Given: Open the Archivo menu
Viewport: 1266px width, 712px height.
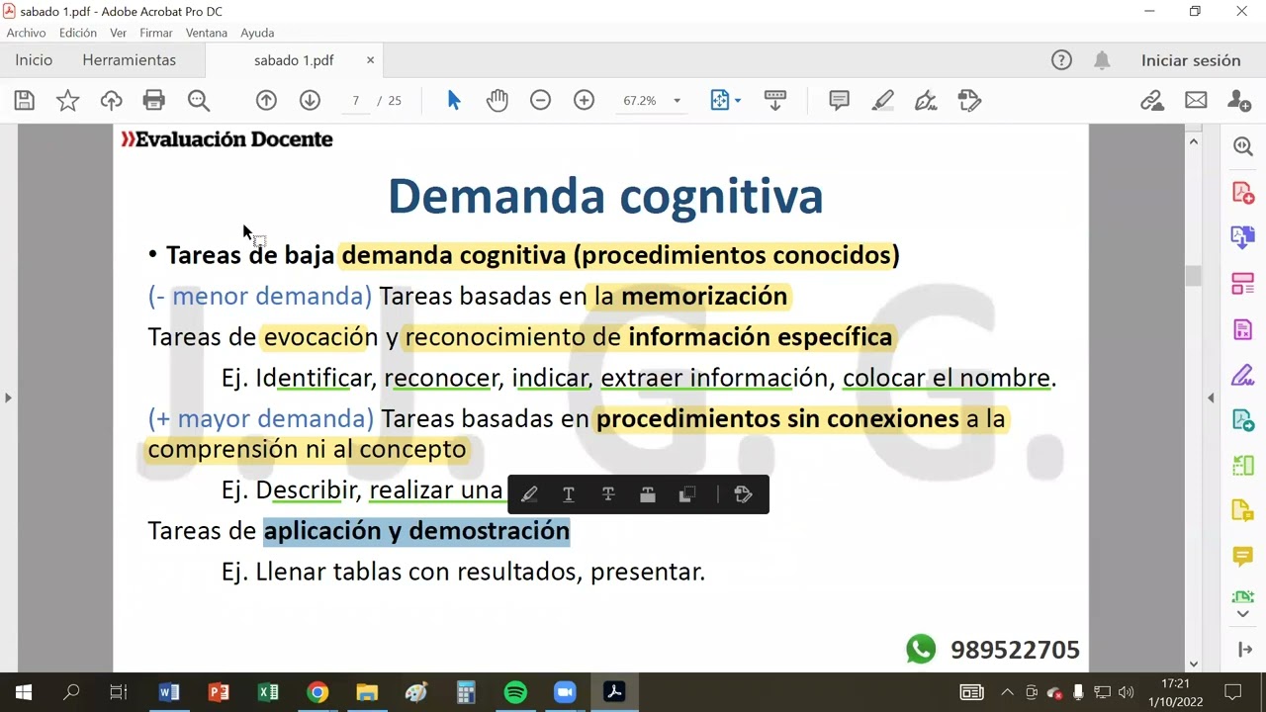Looking at the screenshot, I should pyautogui.click(x=26, y=33).
